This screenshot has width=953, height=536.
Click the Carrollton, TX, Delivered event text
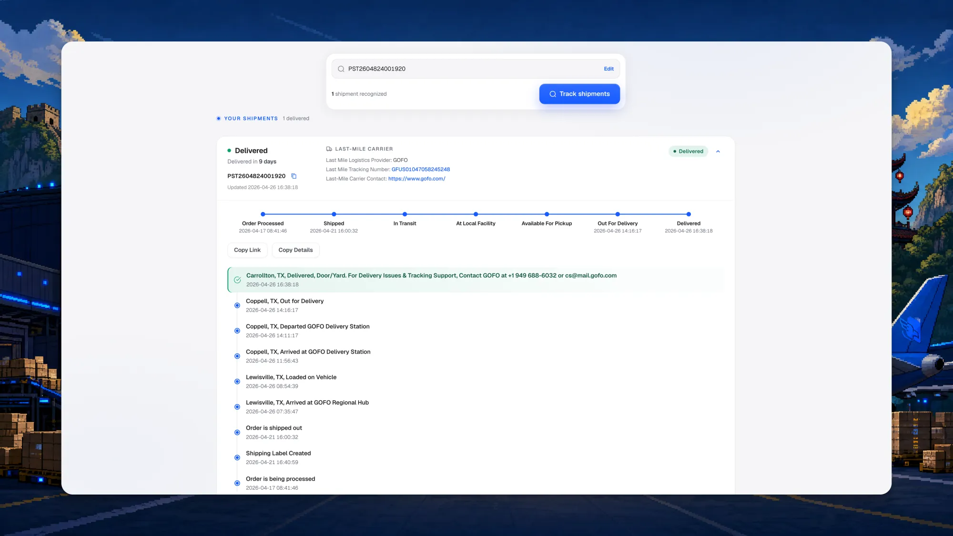[431, 276]
